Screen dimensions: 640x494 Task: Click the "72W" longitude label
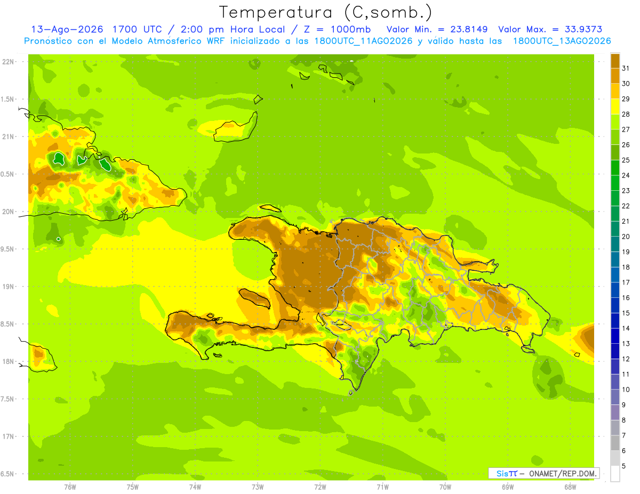pos(320,487)
